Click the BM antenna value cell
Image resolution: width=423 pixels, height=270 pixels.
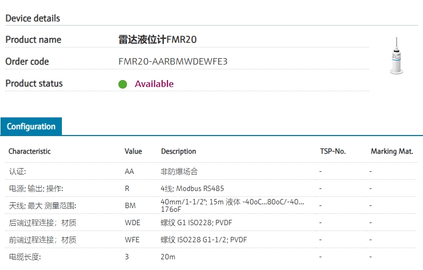tap(130, 205)
